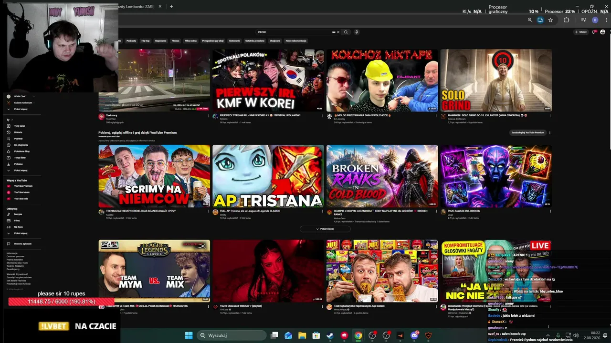Open the Kulawe Archiwum subscription channel
The image size is (611, 343).
tap(20, 102)
